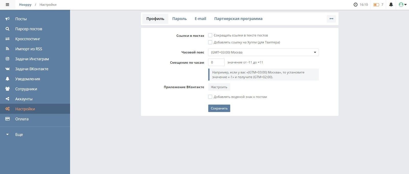Click the Instagram icon beside Задачи Инстаграм
409x174 pixels.
[x=7, y=59]
